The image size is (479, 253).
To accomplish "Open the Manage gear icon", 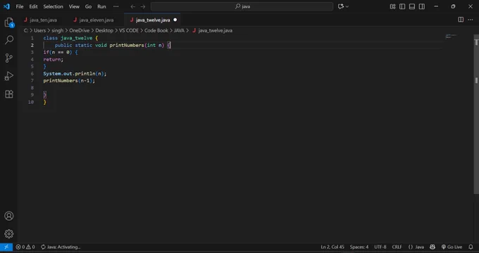I will (9, 234).
